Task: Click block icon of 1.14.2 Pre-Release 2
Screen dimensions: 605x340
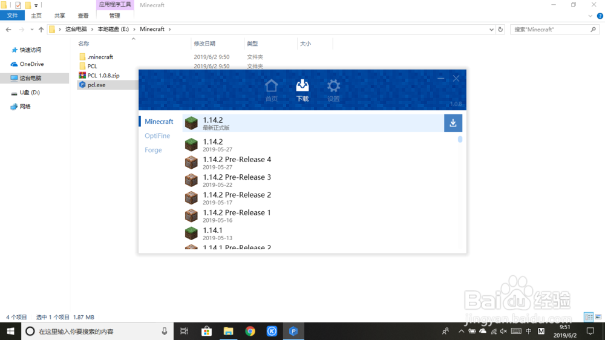Action: [x=191, y=198]
